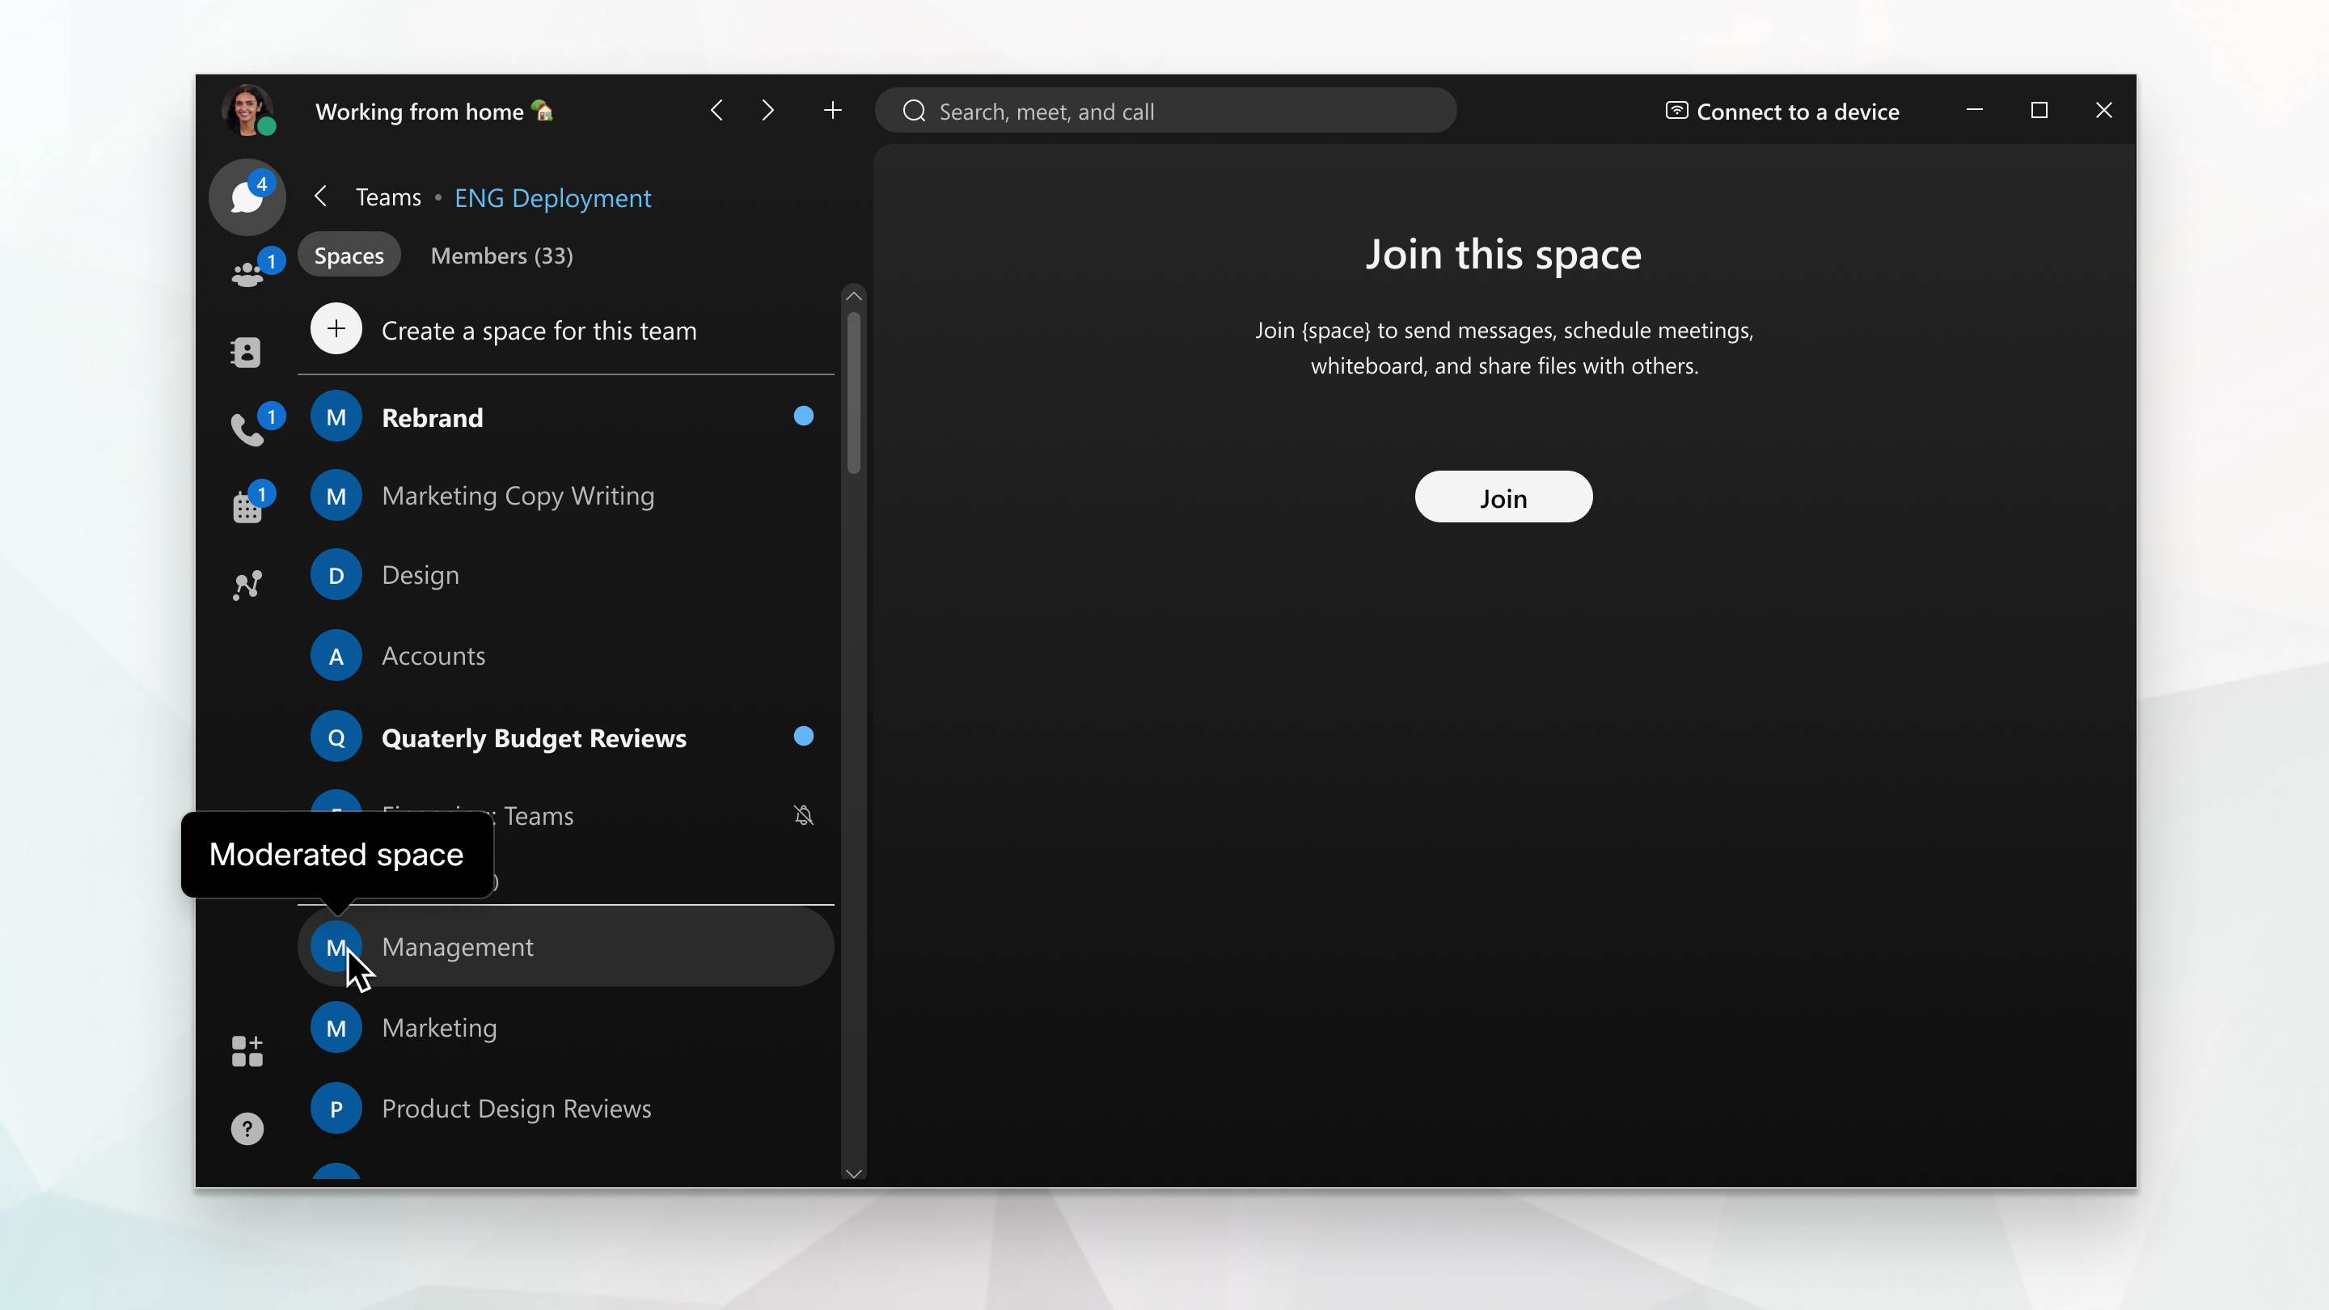
Task: Select the Management moderated space
Action: (x=456, y=945)
